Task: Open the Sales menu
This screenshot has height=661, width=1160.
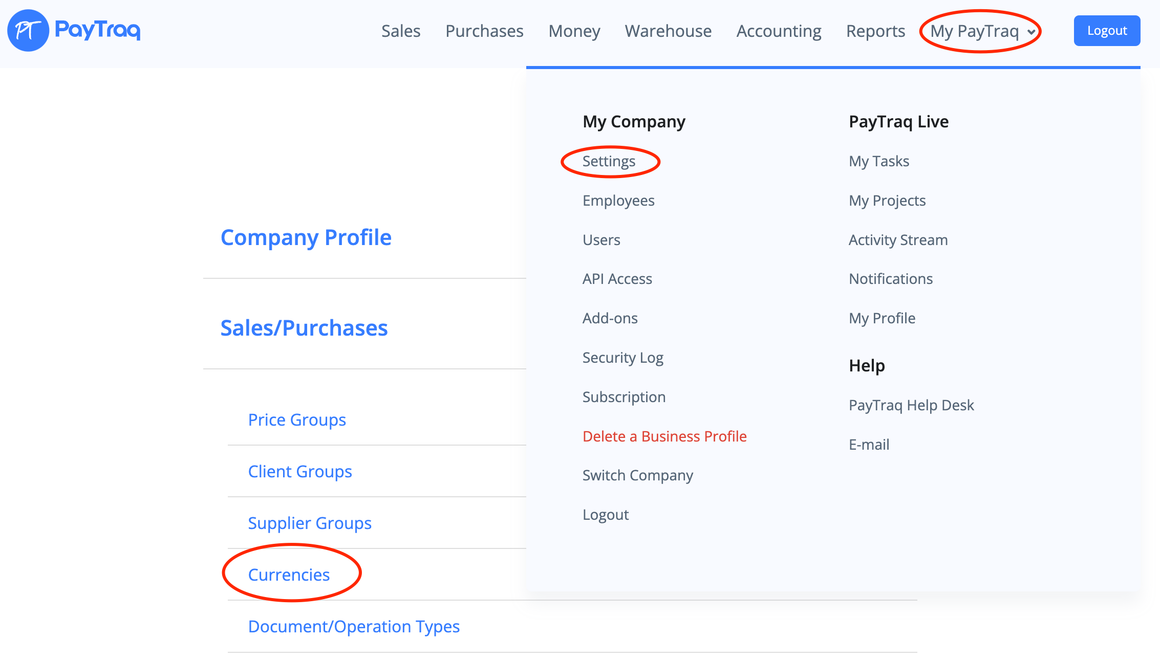Action: tap(400, 31)
